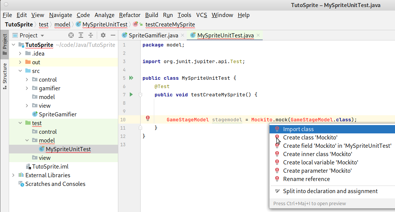Run testCreateMySprite via green gutter arrow
Screen dimensions: 395x212
pos(131,94)
